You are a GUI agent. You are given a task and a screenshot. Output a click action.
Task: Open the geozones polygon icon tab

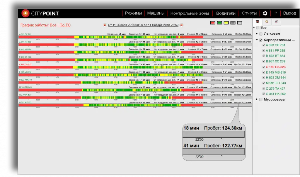267,22
